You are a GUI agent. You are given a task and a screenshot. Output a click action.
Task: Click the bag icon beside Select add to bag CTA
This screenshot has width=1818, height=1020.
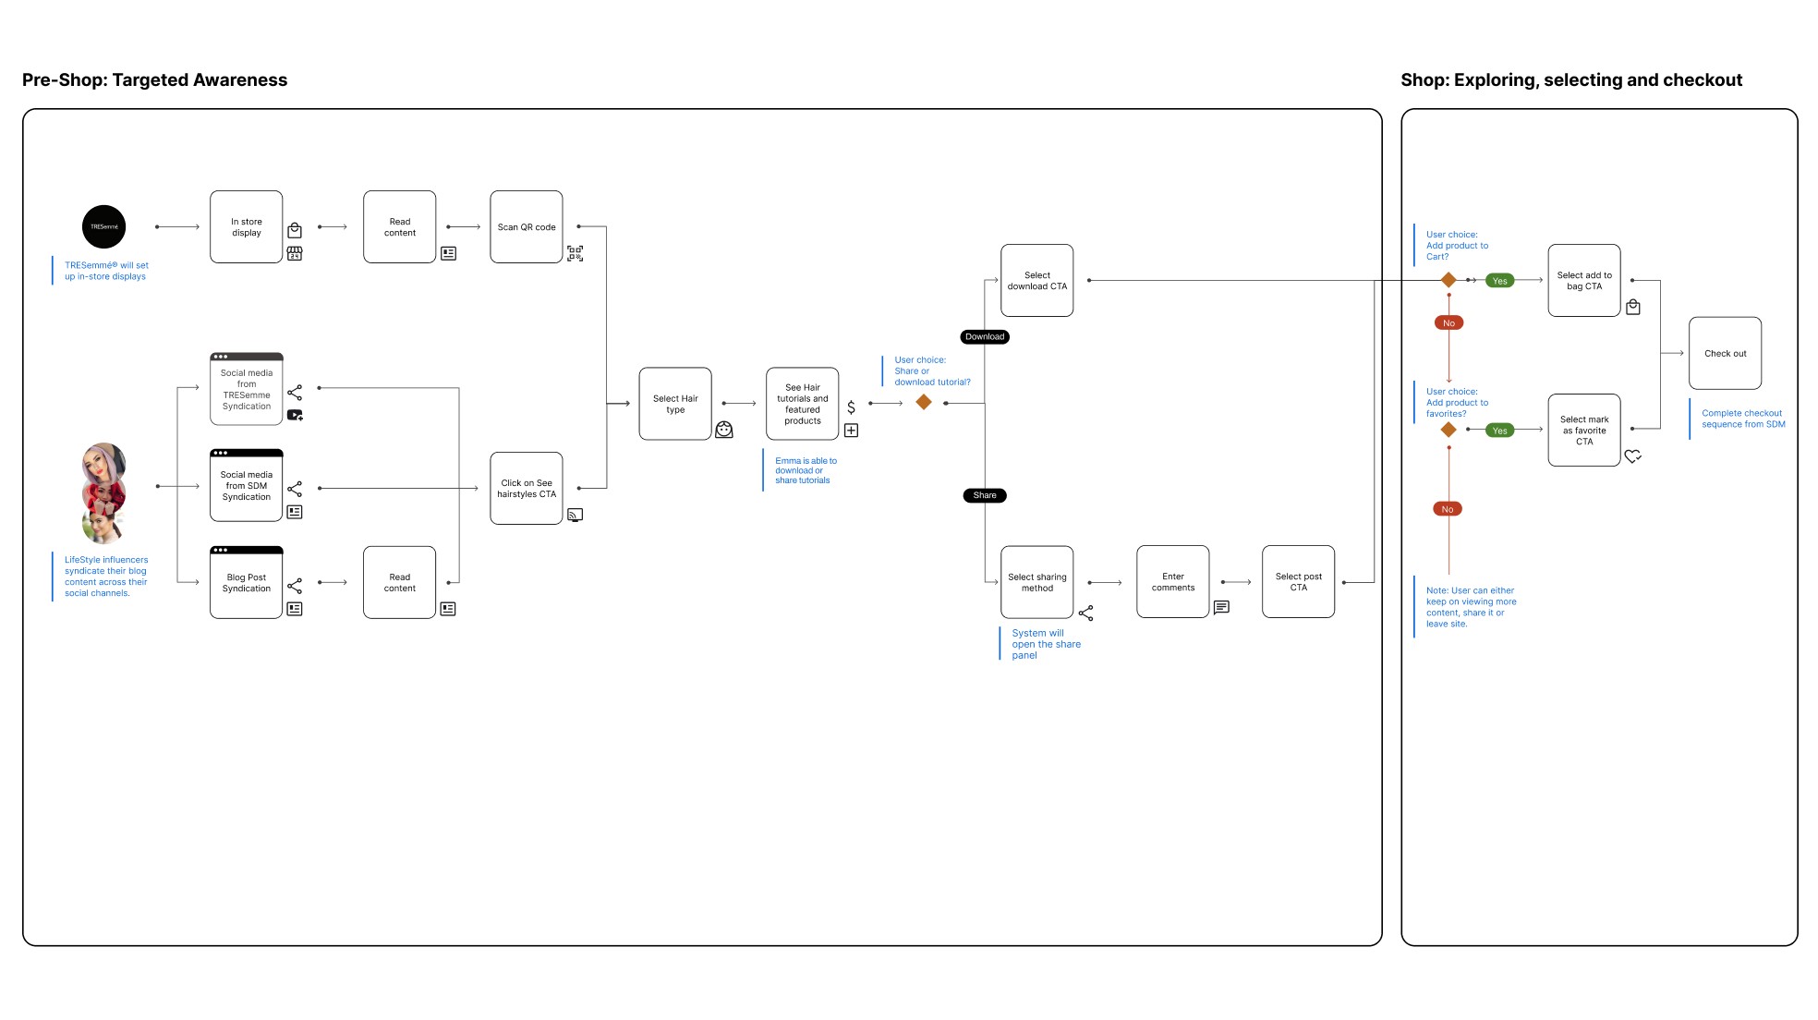[1633, 307]
